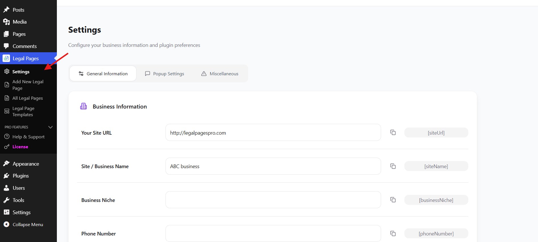Open the Popup Settings tab
The height and width of the screenshot is (242, 538).
164,74
